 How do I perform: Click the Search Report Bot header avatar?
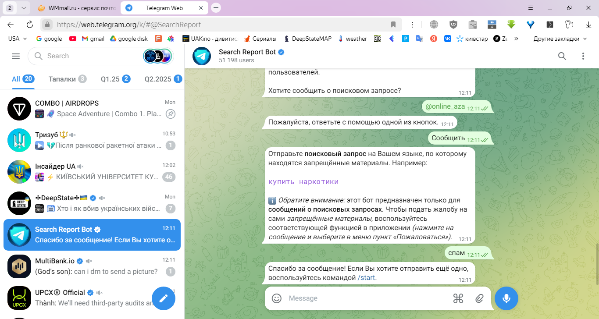coord(202,56)
